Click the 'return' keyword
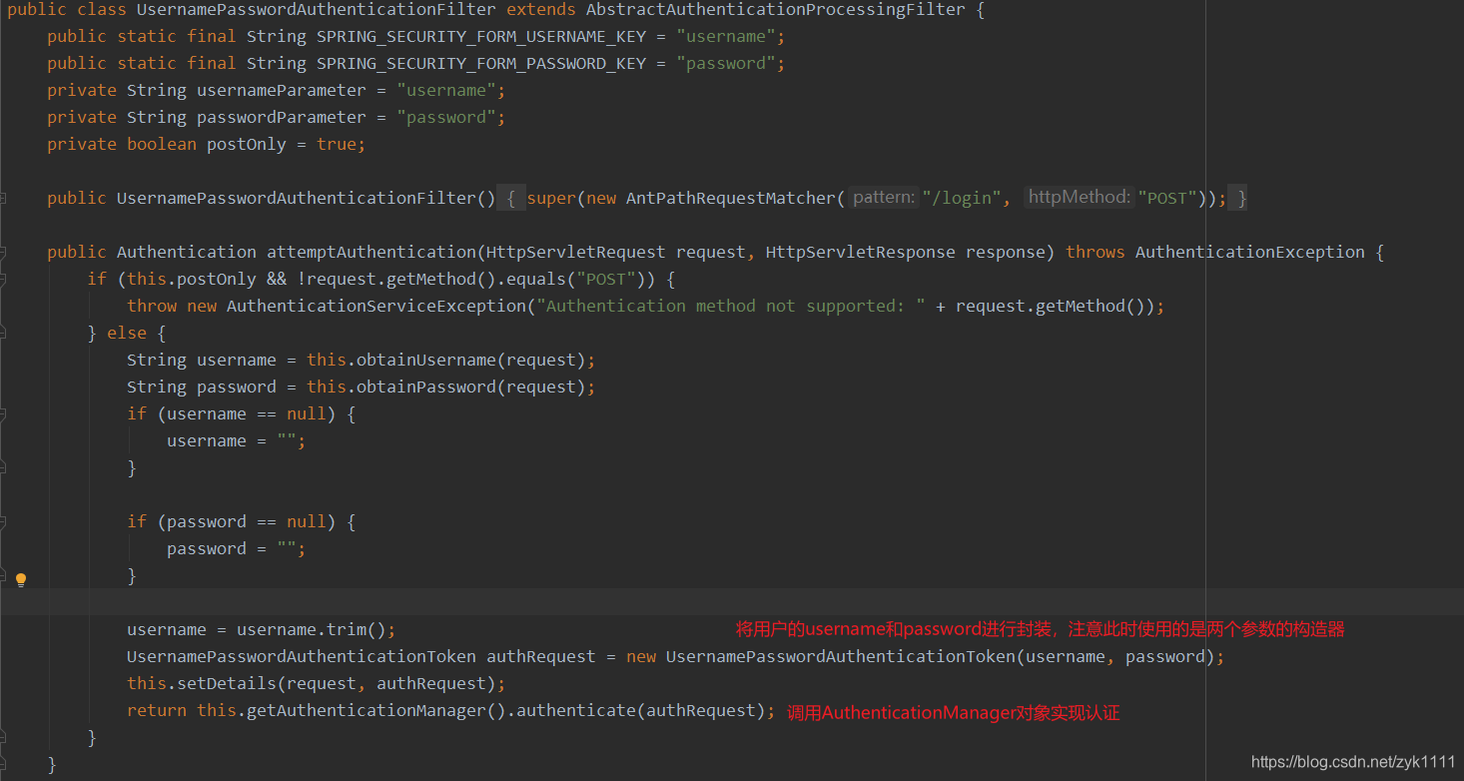The height and width of the screenshot is (781, 1464). pos(157,710)
